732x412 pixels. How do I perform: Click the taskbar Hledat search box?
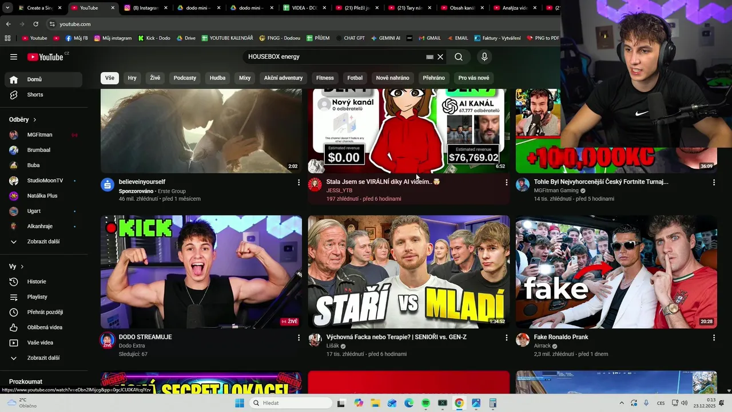290,403
